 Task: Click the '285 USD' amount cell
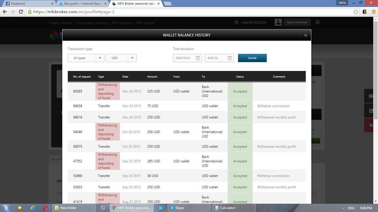click(154, 161)
